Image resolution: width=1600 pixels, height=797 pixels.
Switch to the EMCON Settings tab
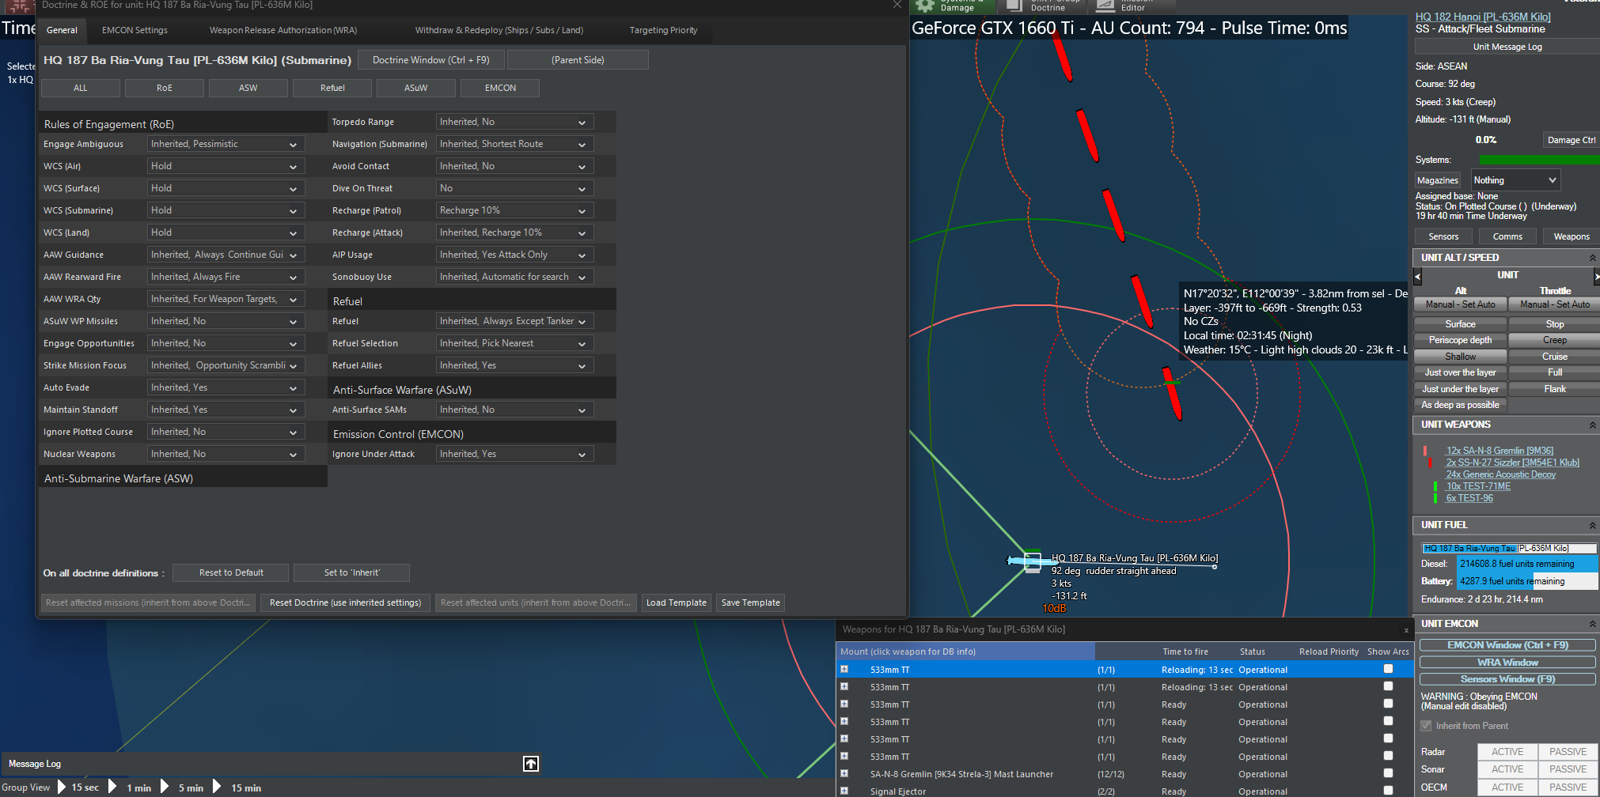pyautogui.click(x=135, y=30)
